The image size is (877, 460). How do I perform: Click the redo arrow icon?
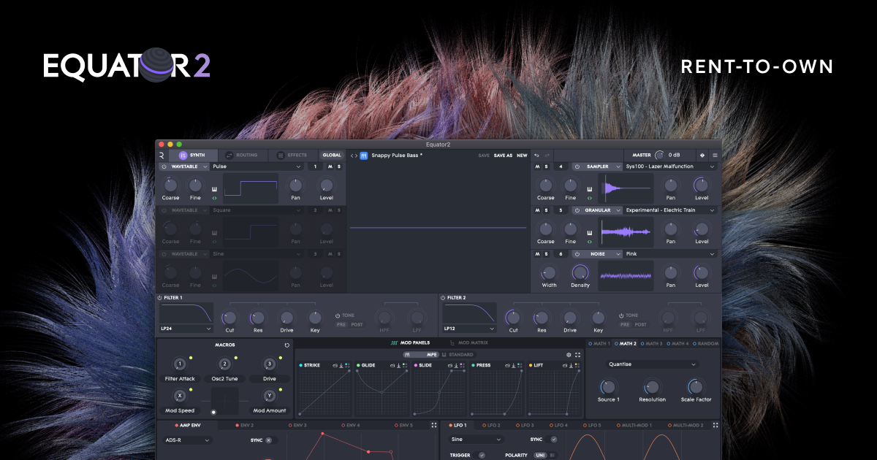(547, 156)
